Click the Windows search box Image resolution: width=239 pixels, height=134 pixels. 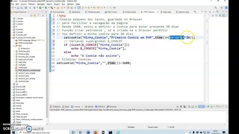coord(43,133)
